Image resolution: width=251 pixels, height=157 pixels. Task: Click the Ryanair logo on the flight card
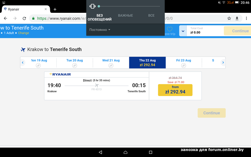[60, 74]
